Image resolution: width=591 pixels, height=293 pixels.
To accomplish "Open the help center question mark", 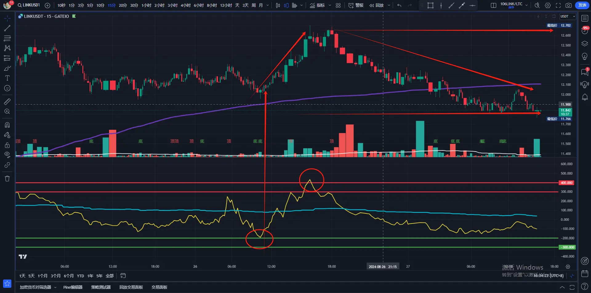I will coord(585,286).
